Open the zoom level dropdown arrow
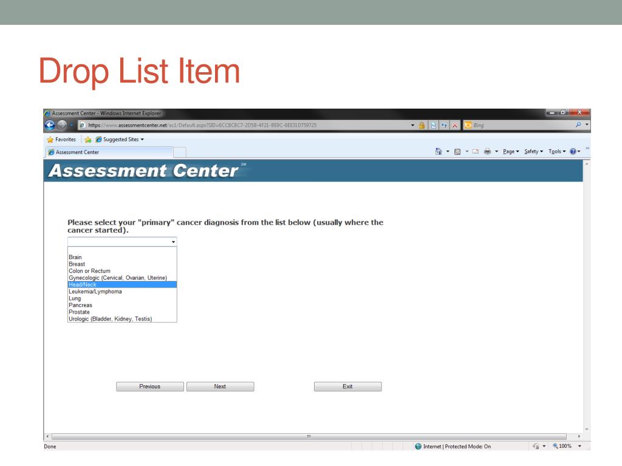 pyautogui.click(x=579, y=446)
